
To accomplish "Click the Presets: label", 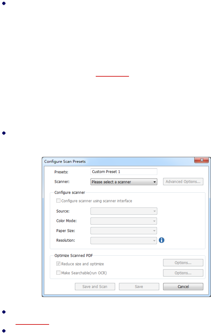I will point(61,172).
